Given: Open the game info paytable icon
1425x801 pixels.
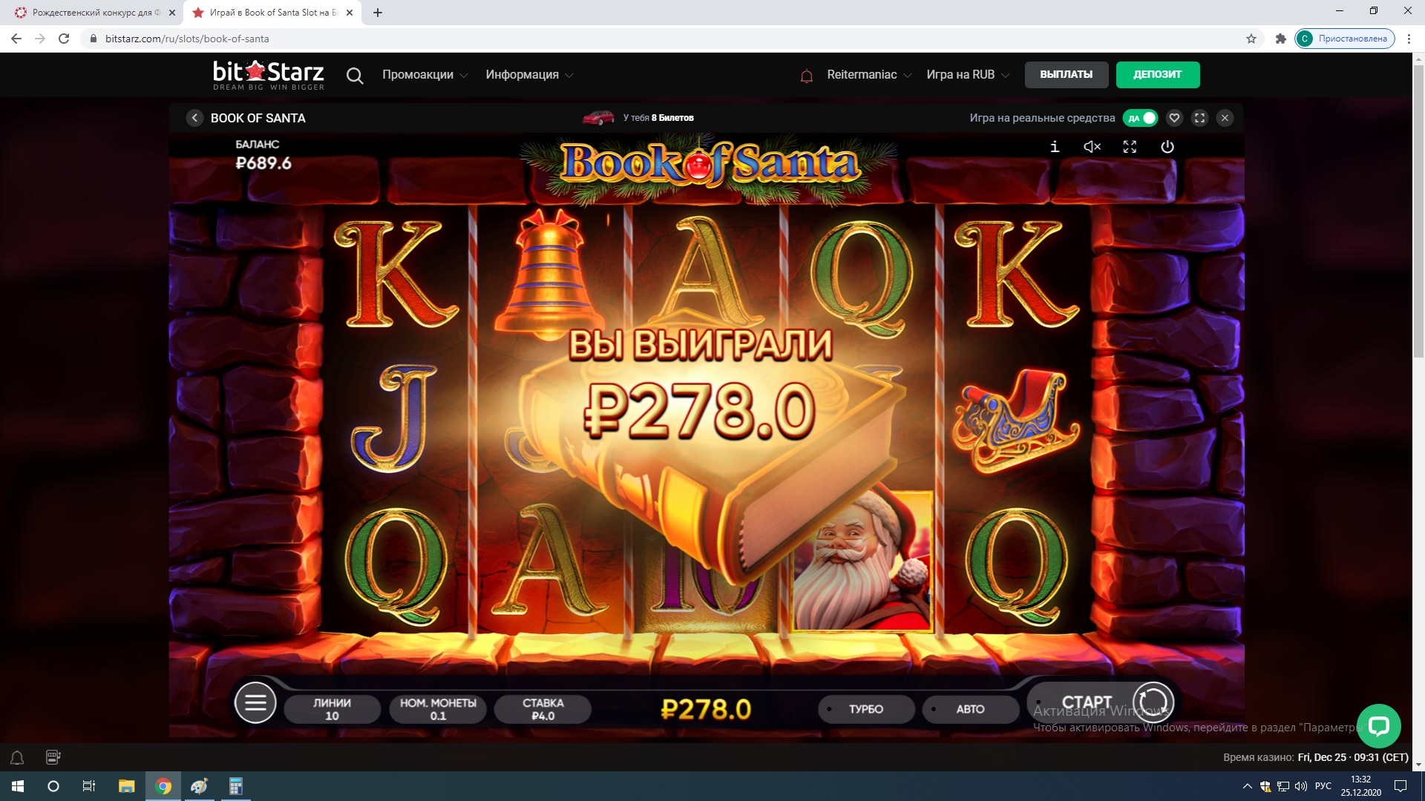Looking at the screenshot, I should 1055,147.
